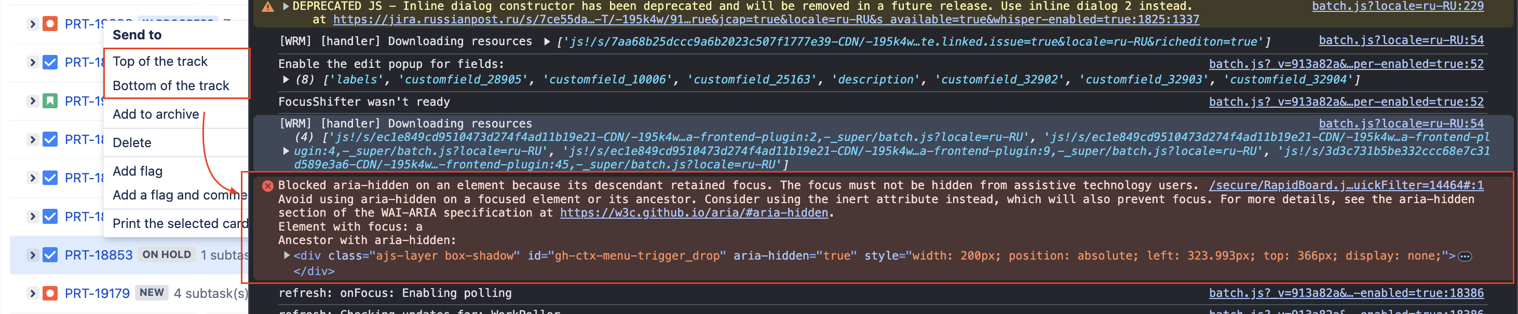Open source link beside "Enable the edit popup"
Screen dimensions: 1518x314
[x=1347, y=64]
